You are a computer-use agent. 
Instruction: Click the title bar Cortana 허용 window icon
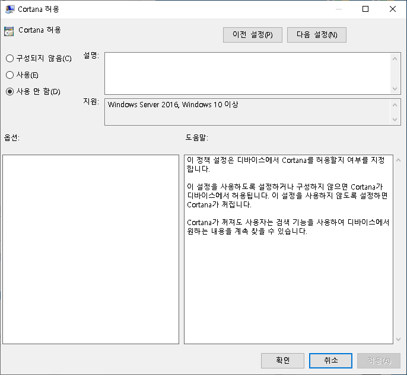(9, 9)
